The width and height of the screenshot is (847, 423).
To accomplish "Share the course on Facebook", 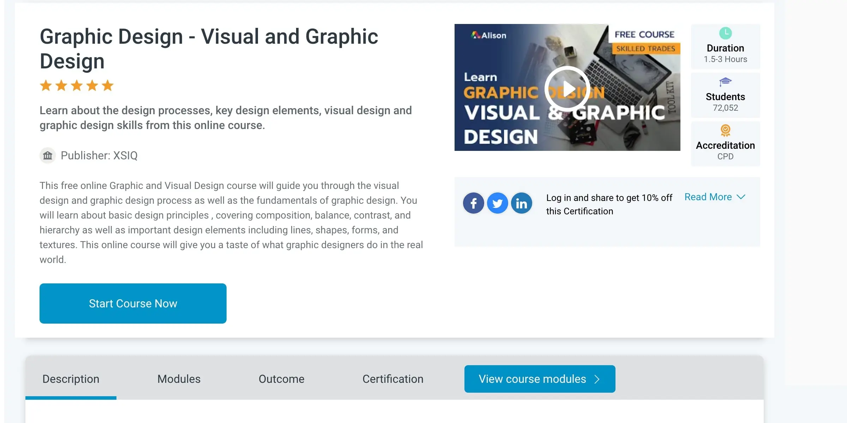I will pyautogui.click(x=473, y=203).
